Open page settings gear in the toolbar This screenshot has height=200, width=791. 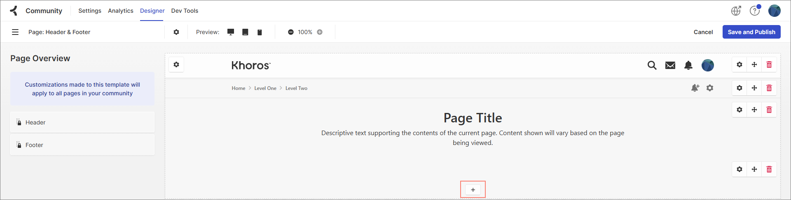point(176,32)
